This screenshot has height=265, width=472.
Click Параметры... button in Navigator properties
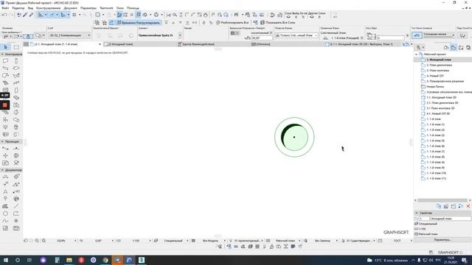[x=442, y=240]
